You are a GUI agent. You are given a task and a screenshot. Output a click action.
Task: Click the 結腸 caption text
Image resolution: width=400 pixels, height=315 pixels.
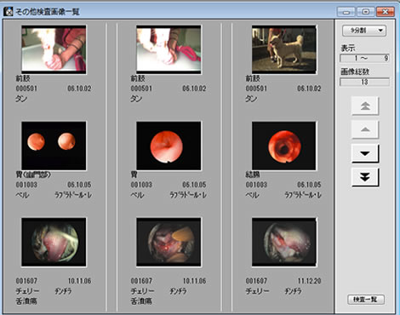[x=253, y=175]
